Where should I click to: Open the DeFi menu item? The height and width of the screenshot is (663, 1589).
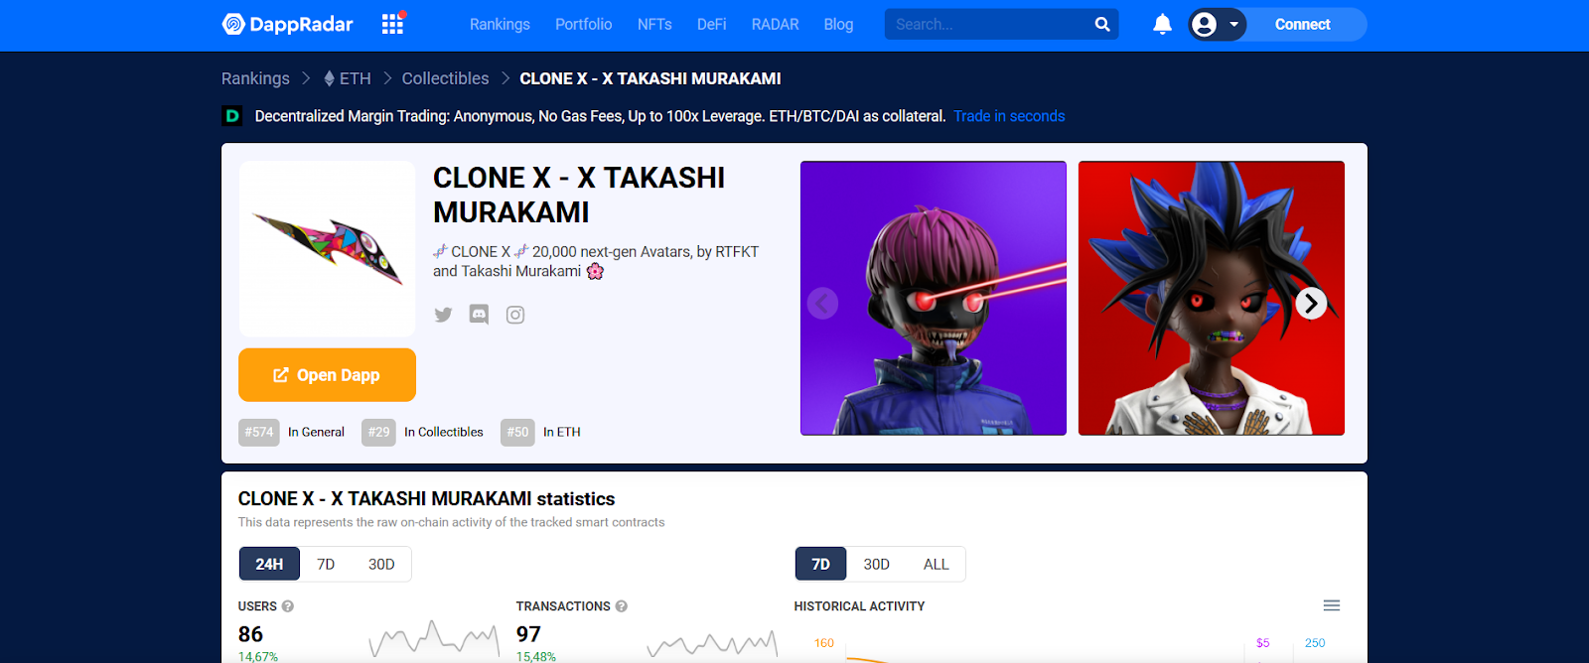coord(711,24)
